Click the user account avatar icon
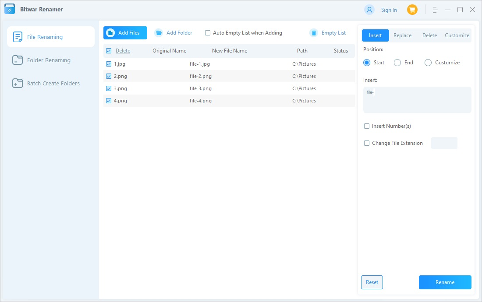Viewport: 482px width, 302px height. coord(369,10)
